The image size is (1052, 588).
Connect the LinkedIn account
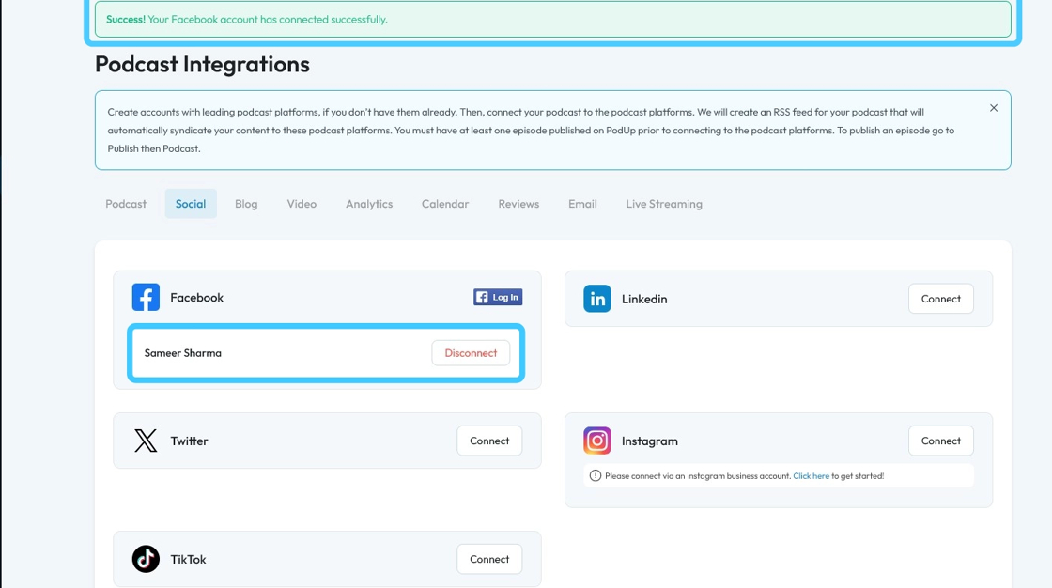click(940, 299)
